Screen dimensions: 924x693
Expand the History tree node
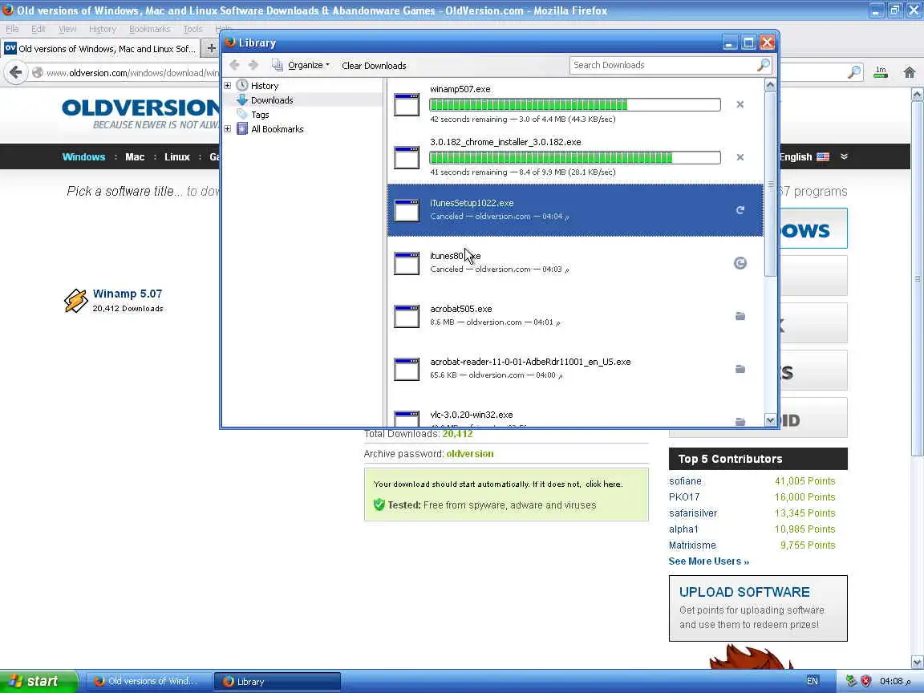(x=228, y=86)
